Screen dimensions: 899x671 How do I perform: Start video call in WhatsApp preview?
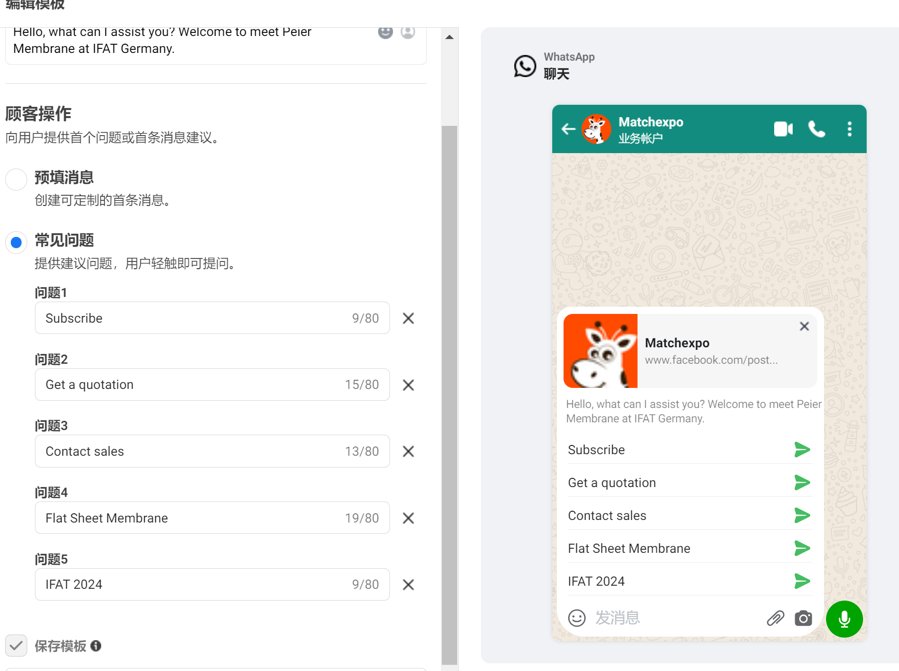click(783, 129)
